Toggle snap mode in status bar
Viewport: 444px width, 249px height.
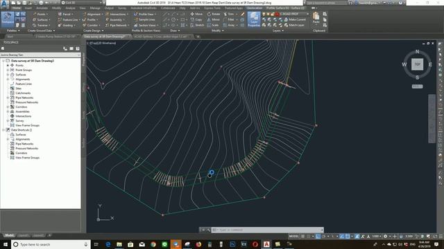point(308,237)
